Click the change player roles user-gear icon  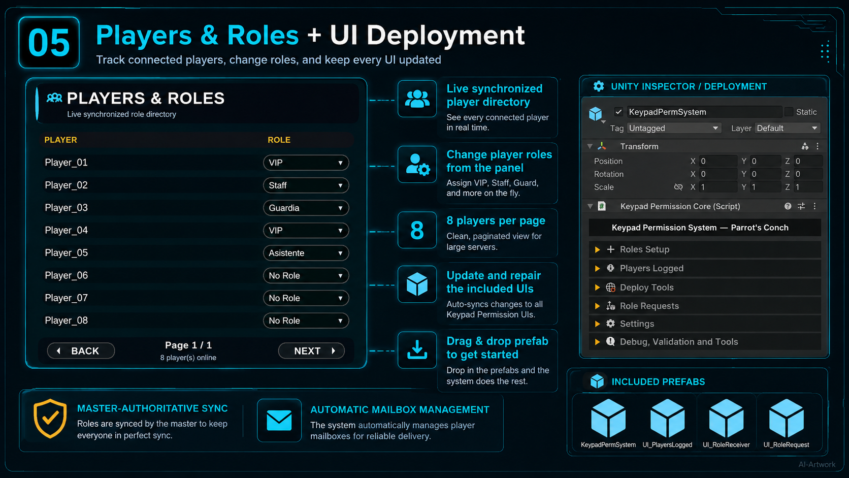coord(417,165)
